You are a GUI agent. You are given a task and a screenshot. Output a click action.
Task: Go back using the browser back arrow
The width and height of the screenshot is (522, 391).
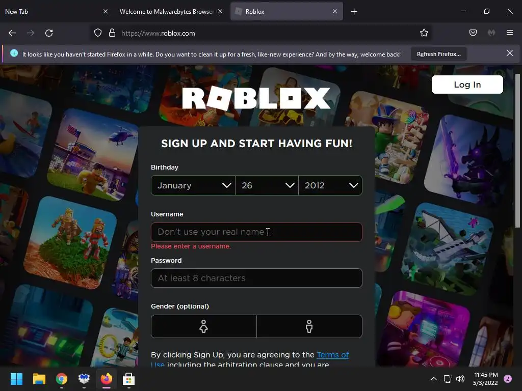click(12, 33)
